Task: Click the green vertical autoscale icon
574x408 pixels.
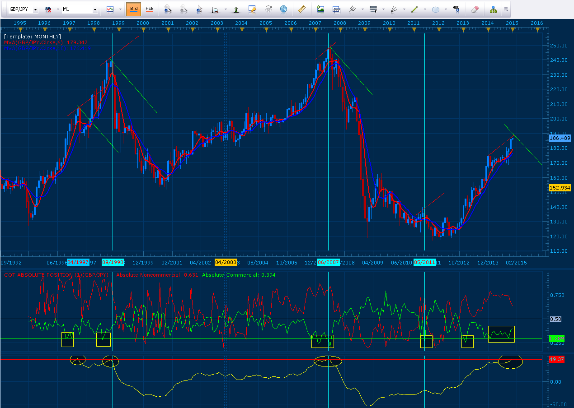Action: pyautogui.click(x=236, y=9)
